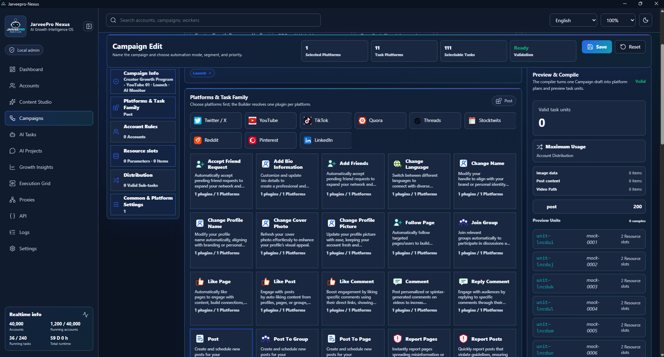Click the Like Post thumbs-up icon
The width and height of the screenshot is (664, 357).
266,281
